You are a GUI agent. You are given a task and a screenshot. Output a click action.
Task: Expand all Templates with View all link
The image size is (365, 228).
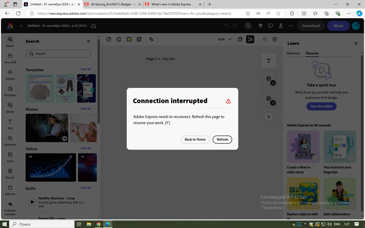pyautogui.click(x=85, y=69)
